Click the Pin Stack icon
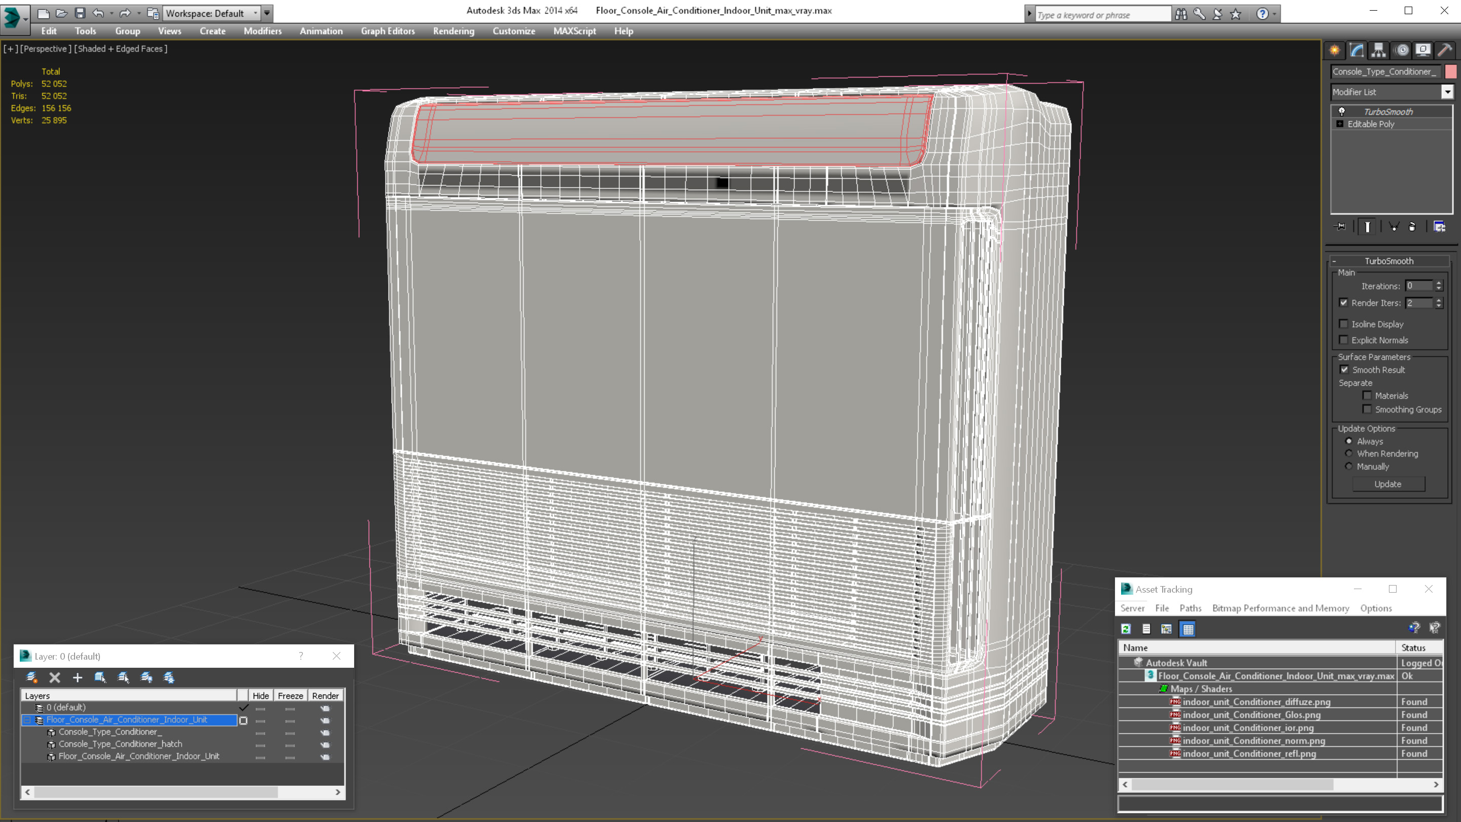 coord(1340,227)
